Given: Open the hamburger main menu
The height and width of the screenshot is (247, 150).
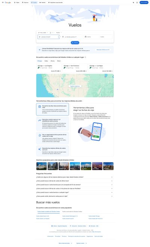Looking at the screenshot, I should click(3, 3).
